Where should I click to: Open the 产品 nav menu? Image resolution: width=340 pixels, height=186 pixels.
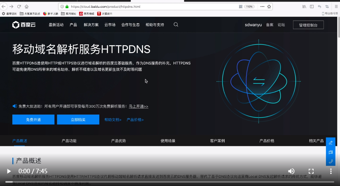[73, 25]
